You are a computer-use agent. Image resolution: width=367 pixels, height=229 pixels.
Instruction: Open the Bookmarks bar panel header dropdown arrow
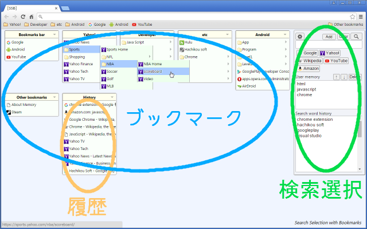pyautogui.click(x=54, y=34)
